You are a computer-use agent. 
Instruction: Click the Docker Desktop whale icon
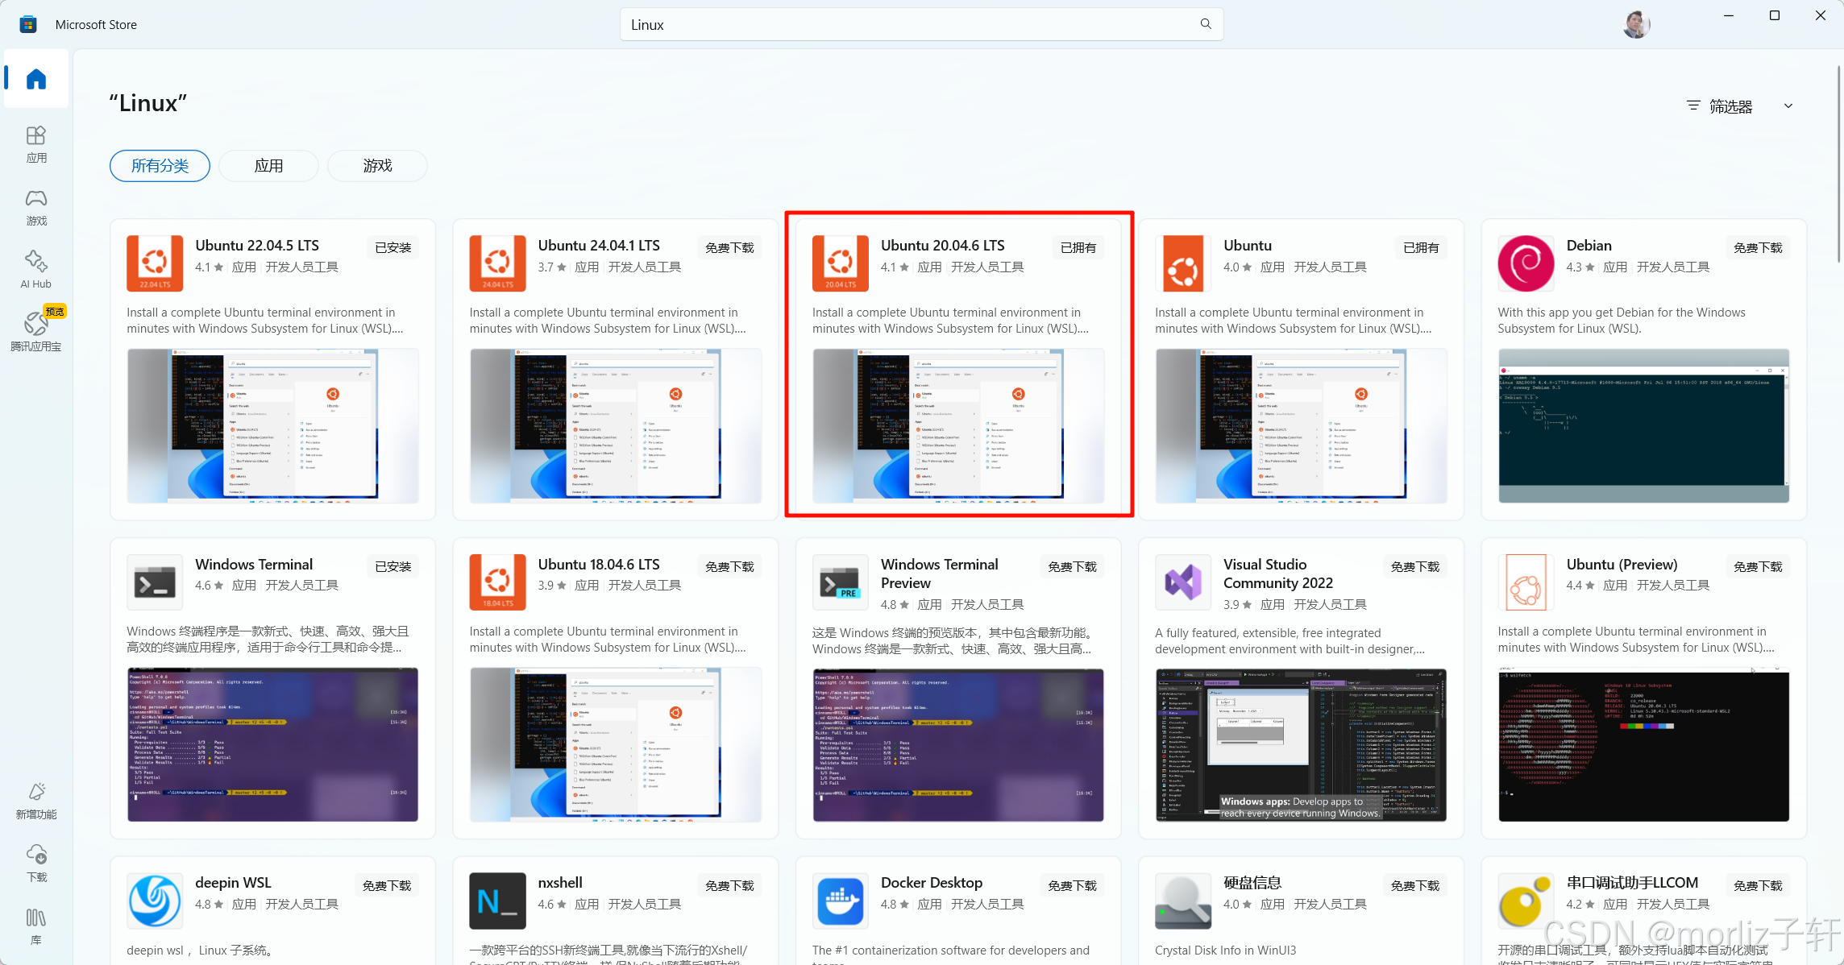coord(841,901)
